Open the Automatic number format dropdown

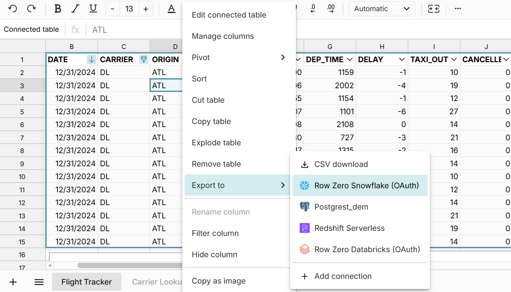[381, 8]
